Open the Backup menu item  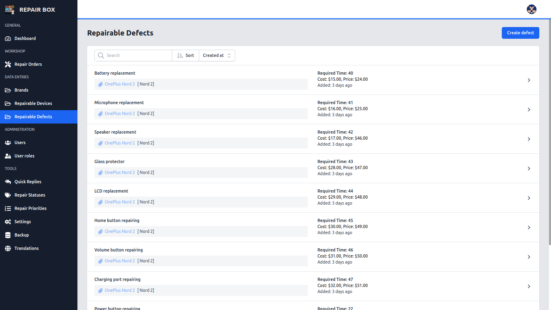[39, 235]
